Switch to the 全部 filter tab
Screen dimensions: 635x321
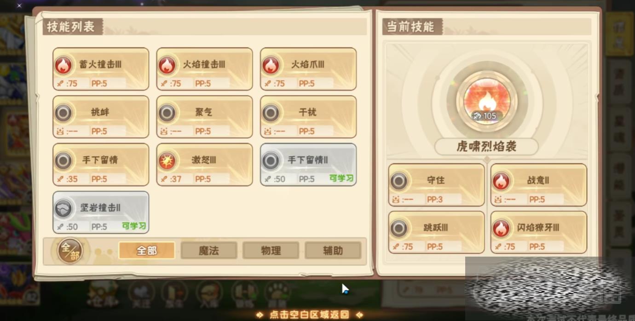pos(147,251)
